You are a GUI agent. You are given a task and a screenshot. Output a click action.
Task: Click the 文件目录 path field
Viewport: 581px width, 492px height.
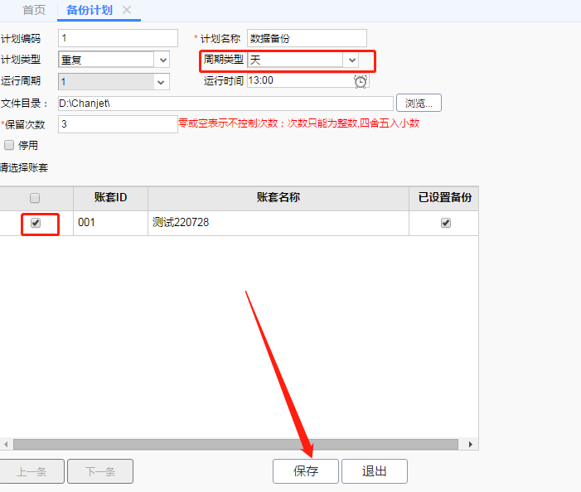225,104
